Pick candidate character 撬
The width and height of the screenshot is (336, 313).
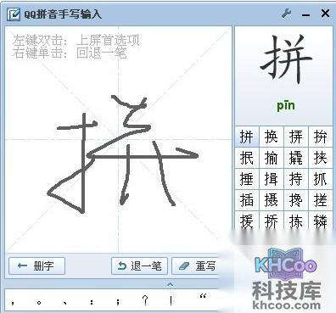click(x=296, y=158)
